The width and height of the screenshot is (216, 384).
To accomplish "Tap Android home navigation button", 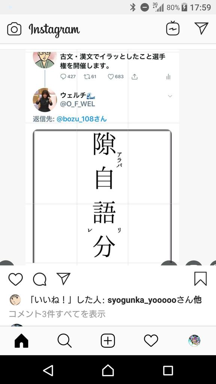I will (x=108, y=370).
